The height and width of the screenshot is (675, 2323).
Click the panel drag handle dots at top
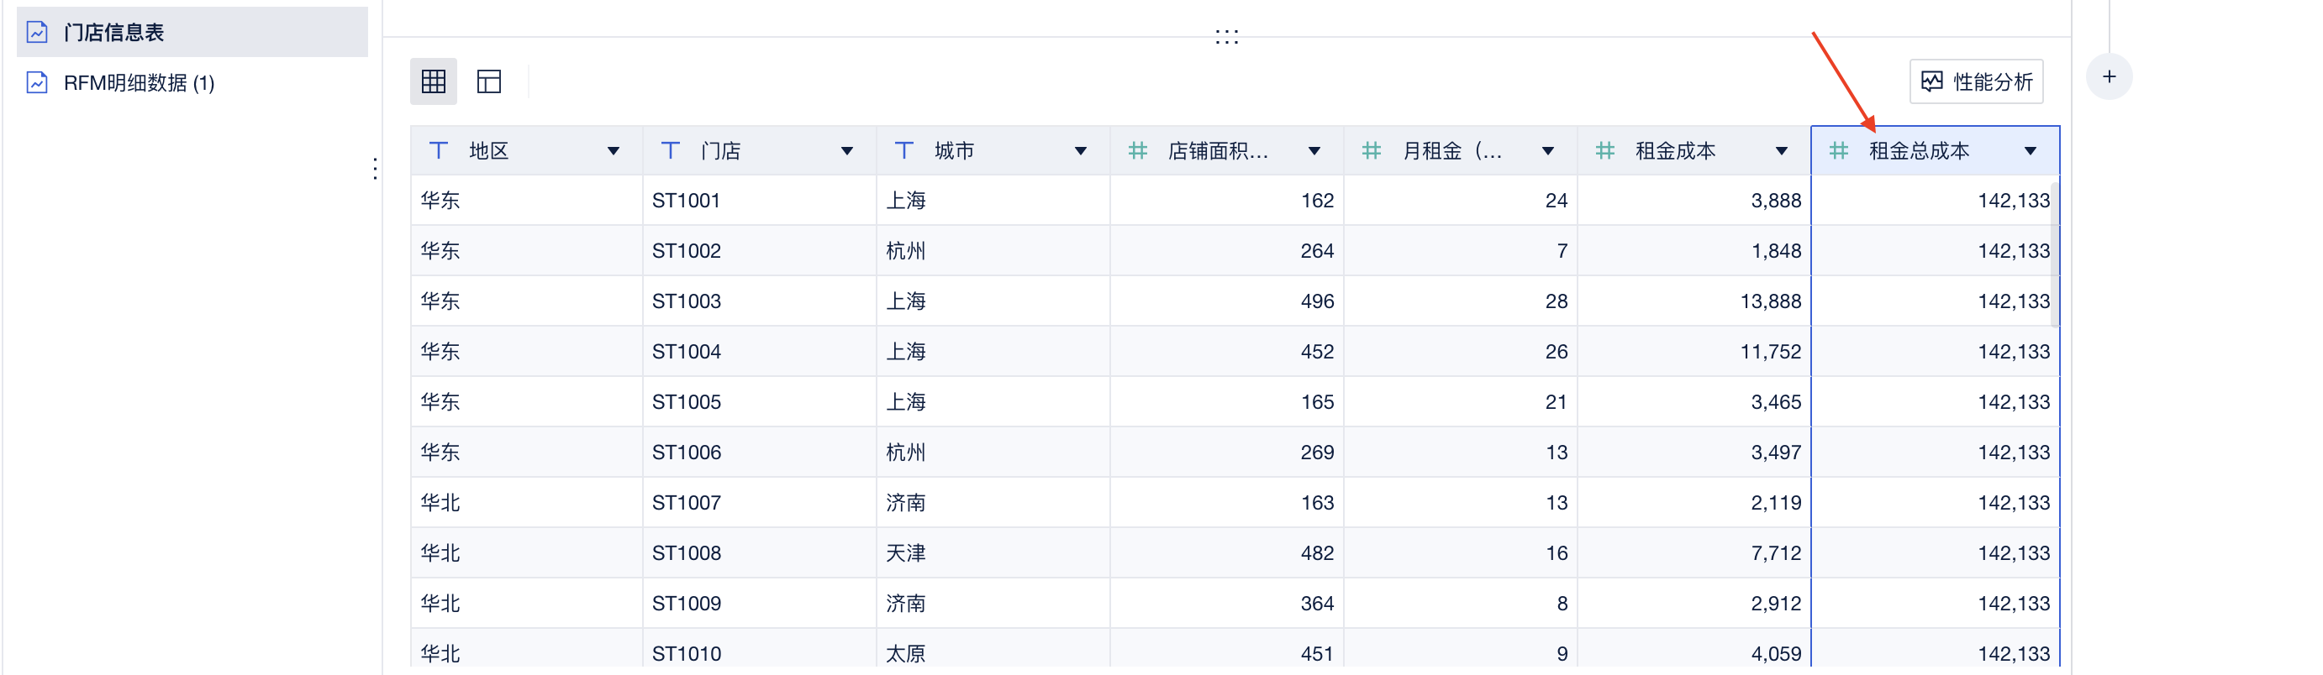point(1226,37)
